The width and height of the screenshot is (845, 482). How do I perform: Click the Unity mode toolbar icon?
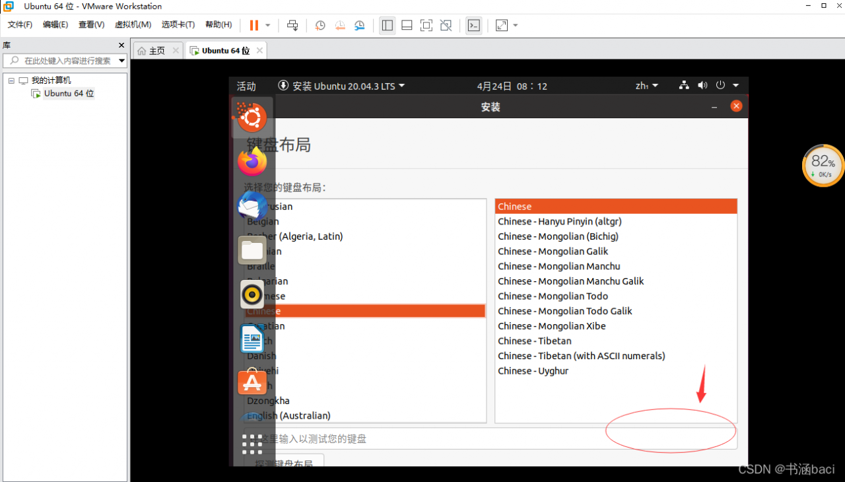tap(446, 25)
